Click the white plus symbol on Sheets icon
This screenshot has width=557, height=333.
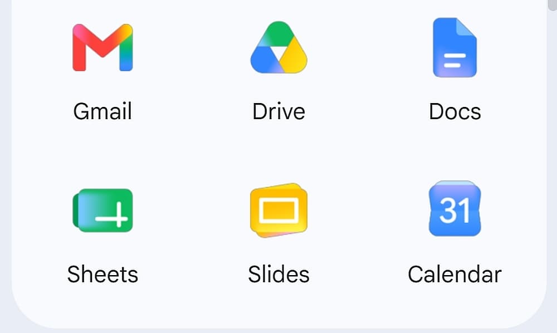point(111,215)
